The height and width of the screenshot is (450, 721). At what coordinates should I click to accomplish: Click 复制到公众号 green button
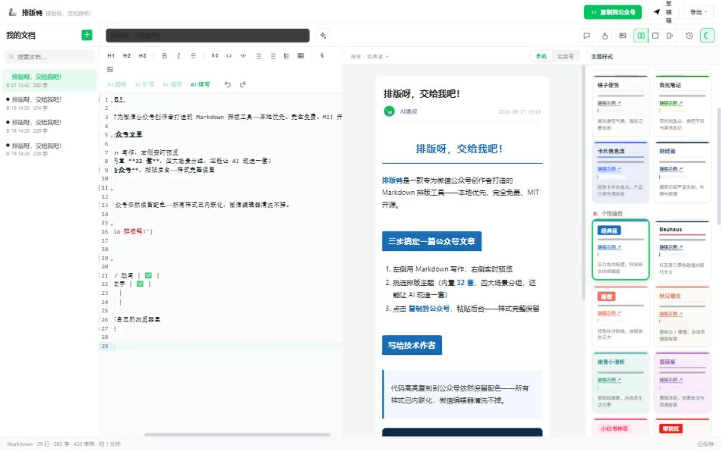pyautogui.click(x=613, y=12)
